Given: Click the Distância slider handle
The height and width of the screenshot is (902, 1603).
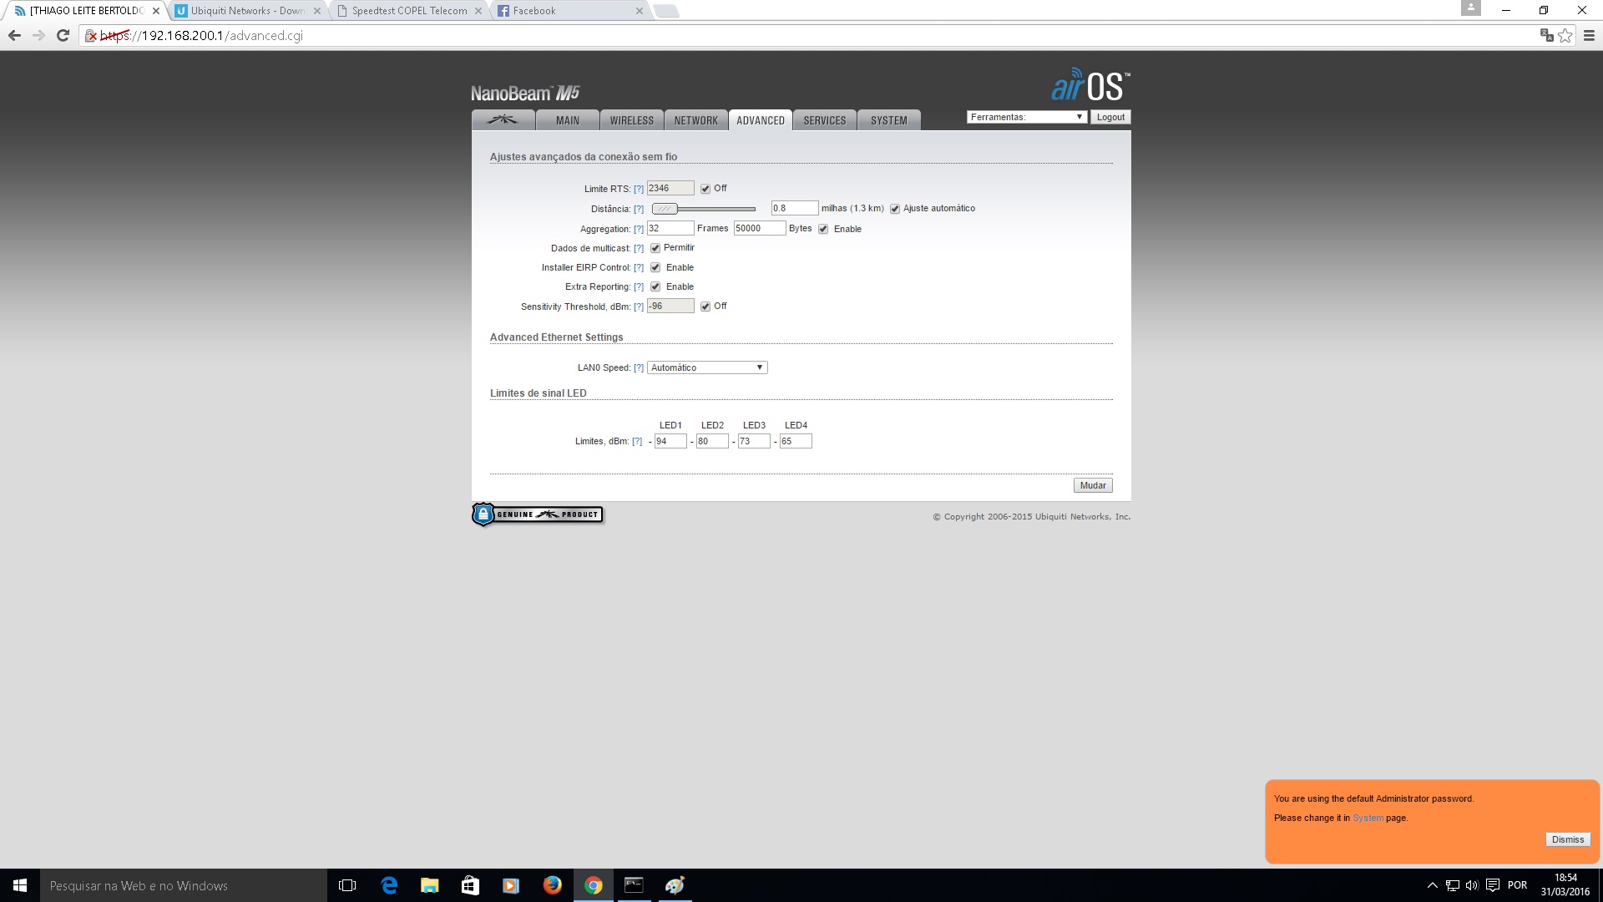Looking at the screenshot, I should 665,209.
